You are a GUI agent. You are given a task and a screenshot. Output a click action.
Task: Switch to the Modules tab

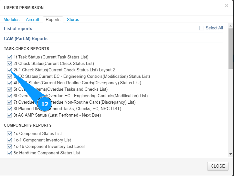(x=12, y=20)
